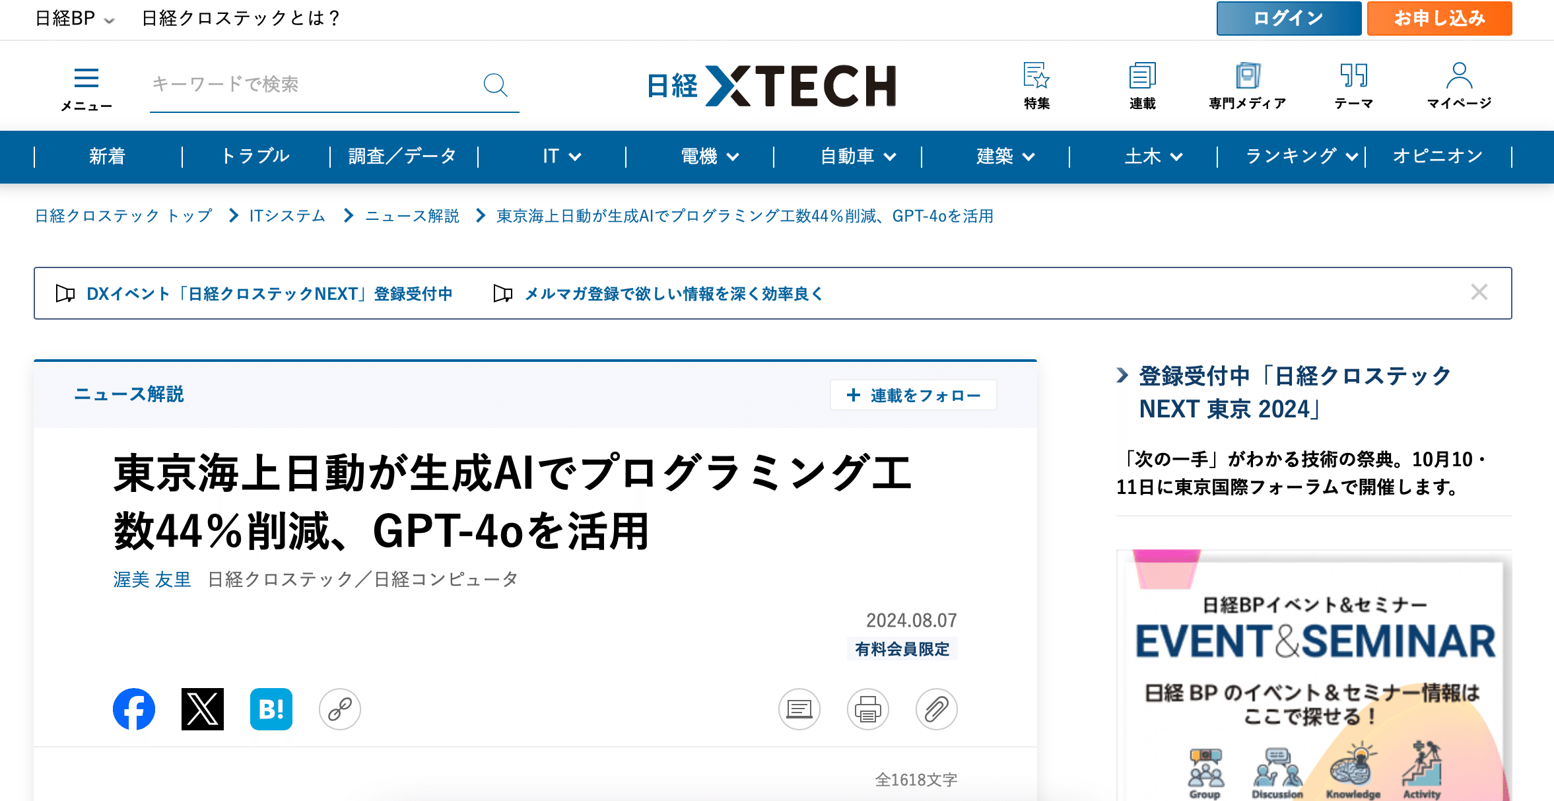This screenshot has height=801, width=1554.
Task: Click the flag icon beside メルマガ登録 notice
Action: 503,293
